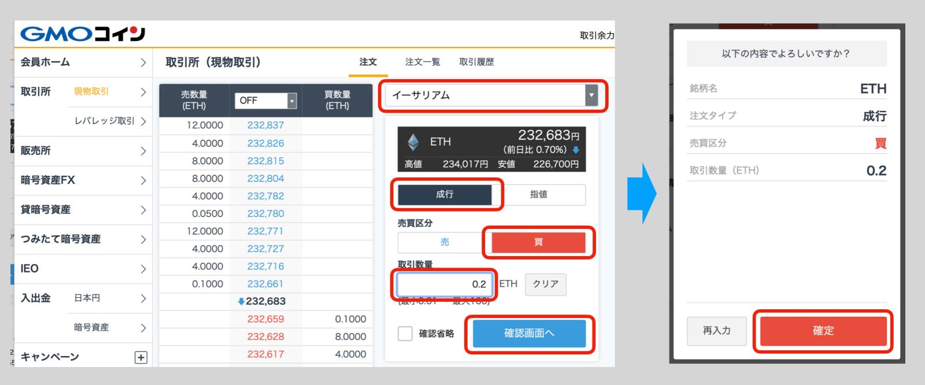The image size is (925, 385).
Task: Click 再入力 in the confirmation dialog
Action: coord(717,331)
